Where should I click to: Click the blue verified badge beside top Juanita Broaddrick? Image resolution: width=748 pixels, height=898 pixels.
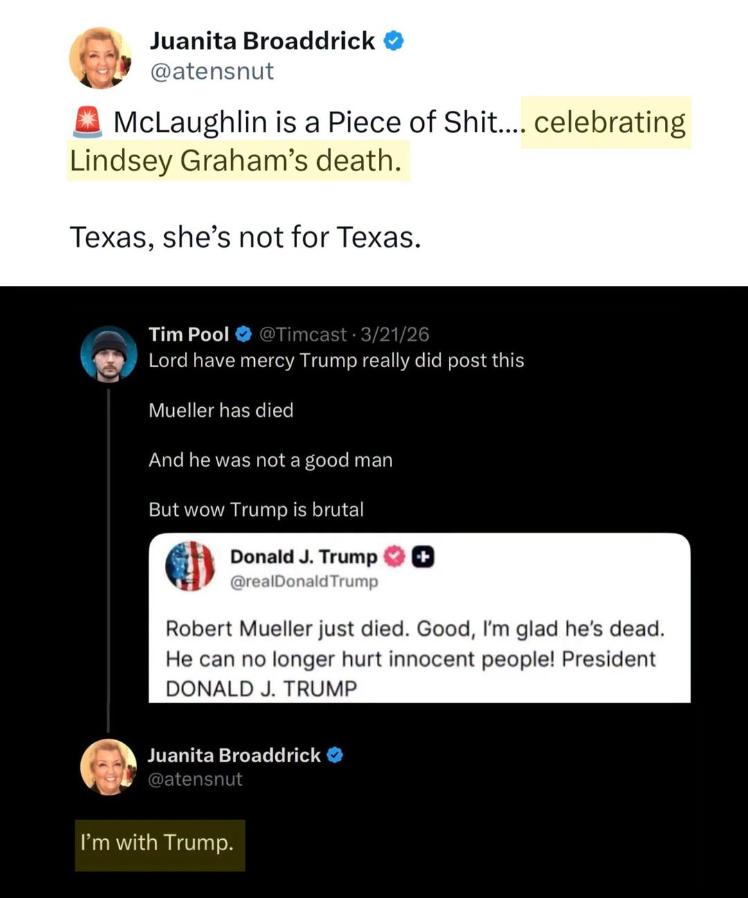click(393, 41)
